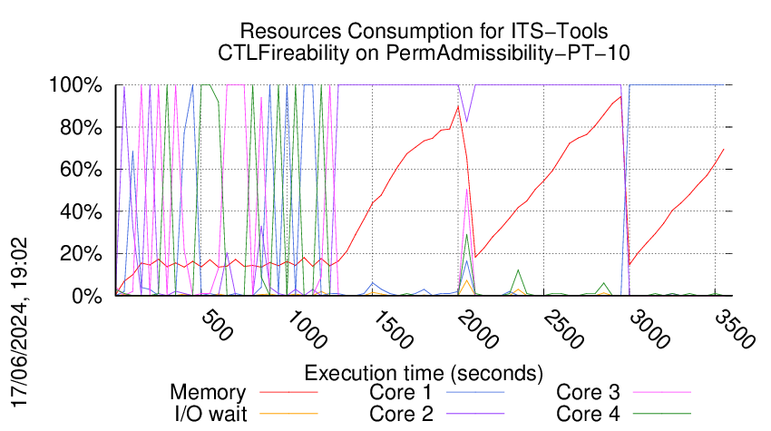Screen dimensions: 771x431
Task: Click the orange I/O wait legend line sample
Action: 288,414
